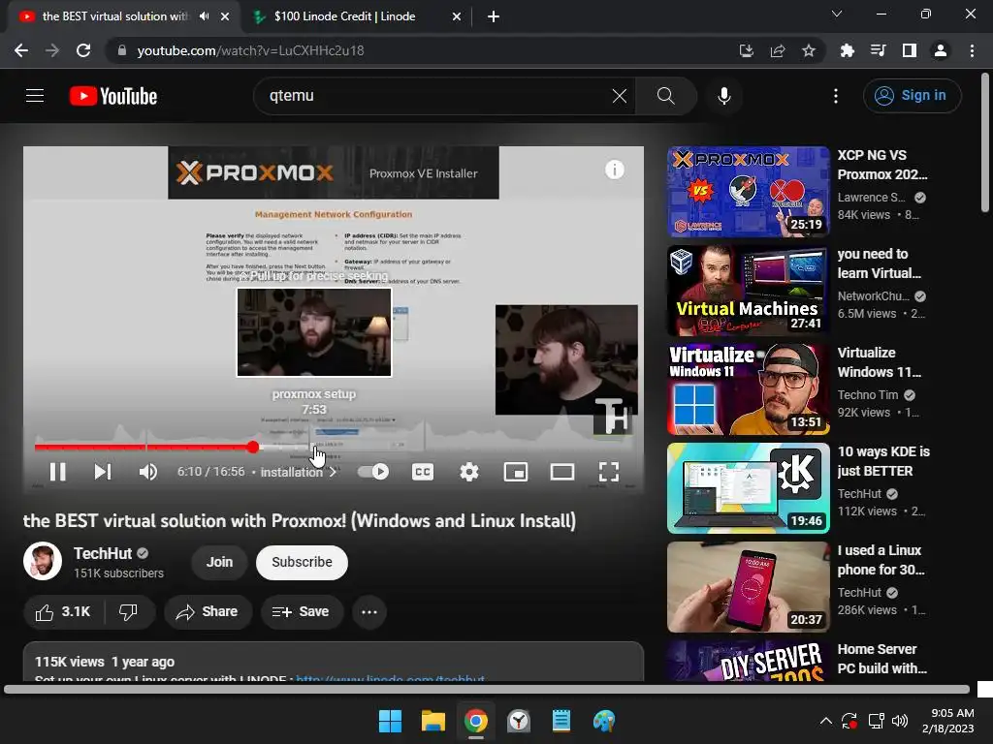993x744 pixels.
Task: Close the Linode browser tab
Action: coord(457,16)
